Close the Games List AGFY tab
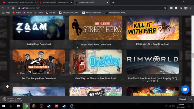This screenshot has height=109, width=194. click(108, 2)
